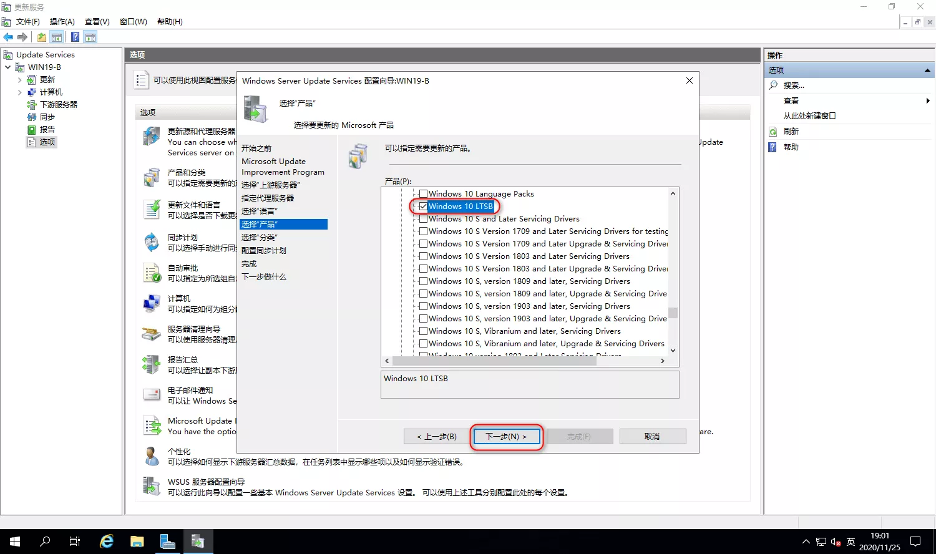
Task: Select the Personalization (个性化) user icon
Action: (x=152, y=456)
